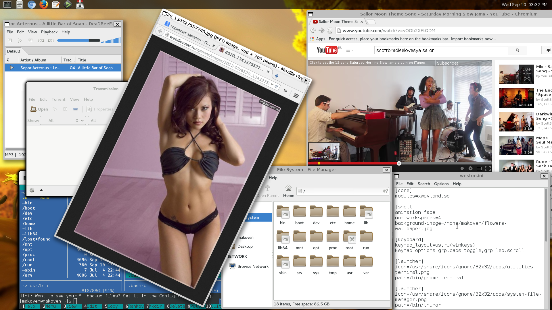The height and width of the screenshot is (310, 552).
Task: Expand the YouTube guide menu next to logo
Action: [349, 50]
